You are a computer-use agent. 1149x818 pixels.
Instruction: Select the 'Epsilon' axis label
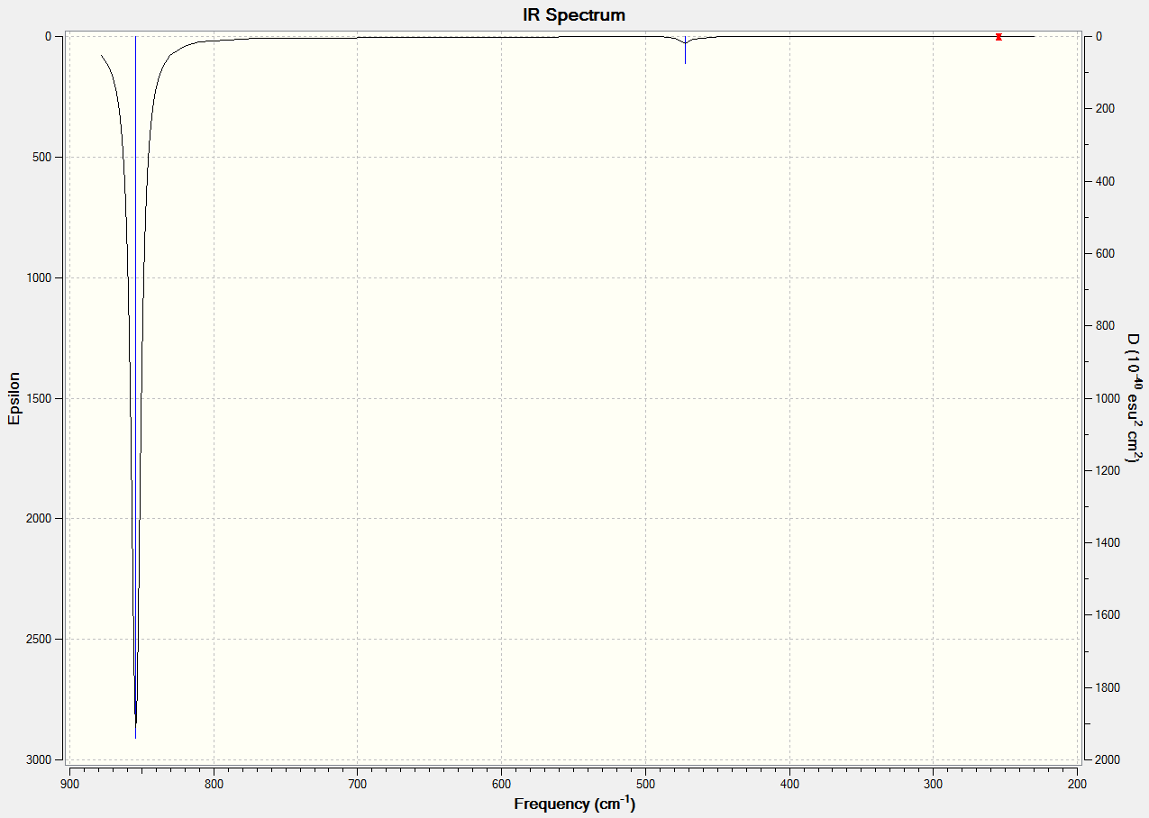click(14, 397)
